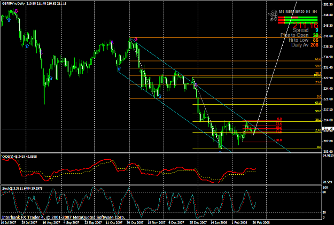This screenshot has height=225, width=334.
Task: Select the H1 timeframe label
Action: [308, 12]
